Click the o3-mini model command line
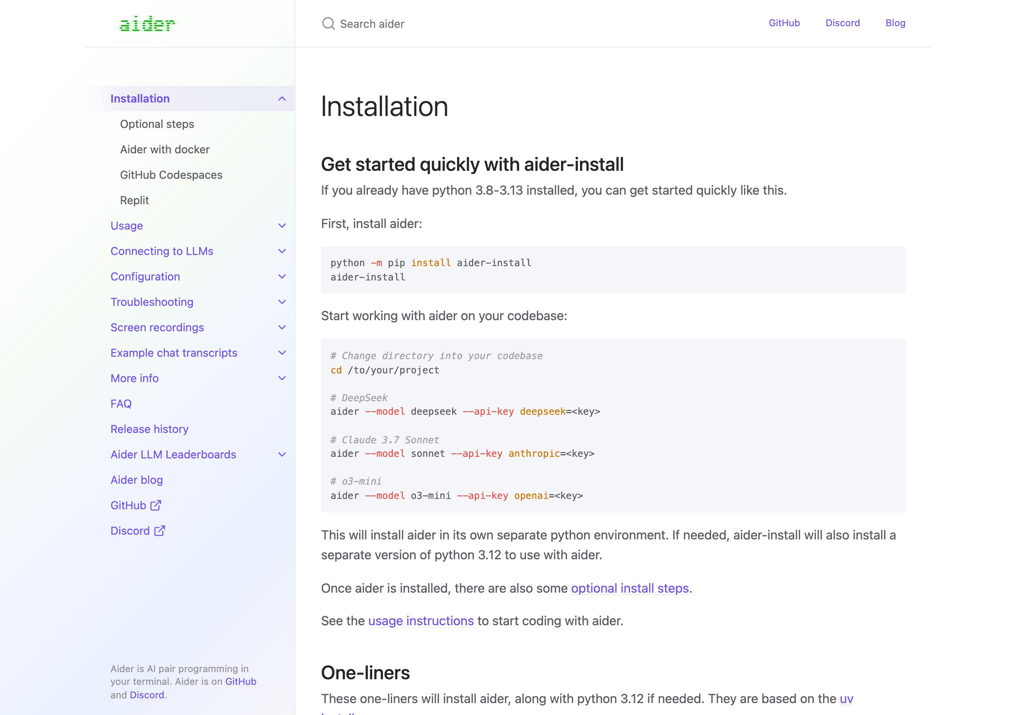The width and height of the screenshot is (1017, 715). (457, 496)
